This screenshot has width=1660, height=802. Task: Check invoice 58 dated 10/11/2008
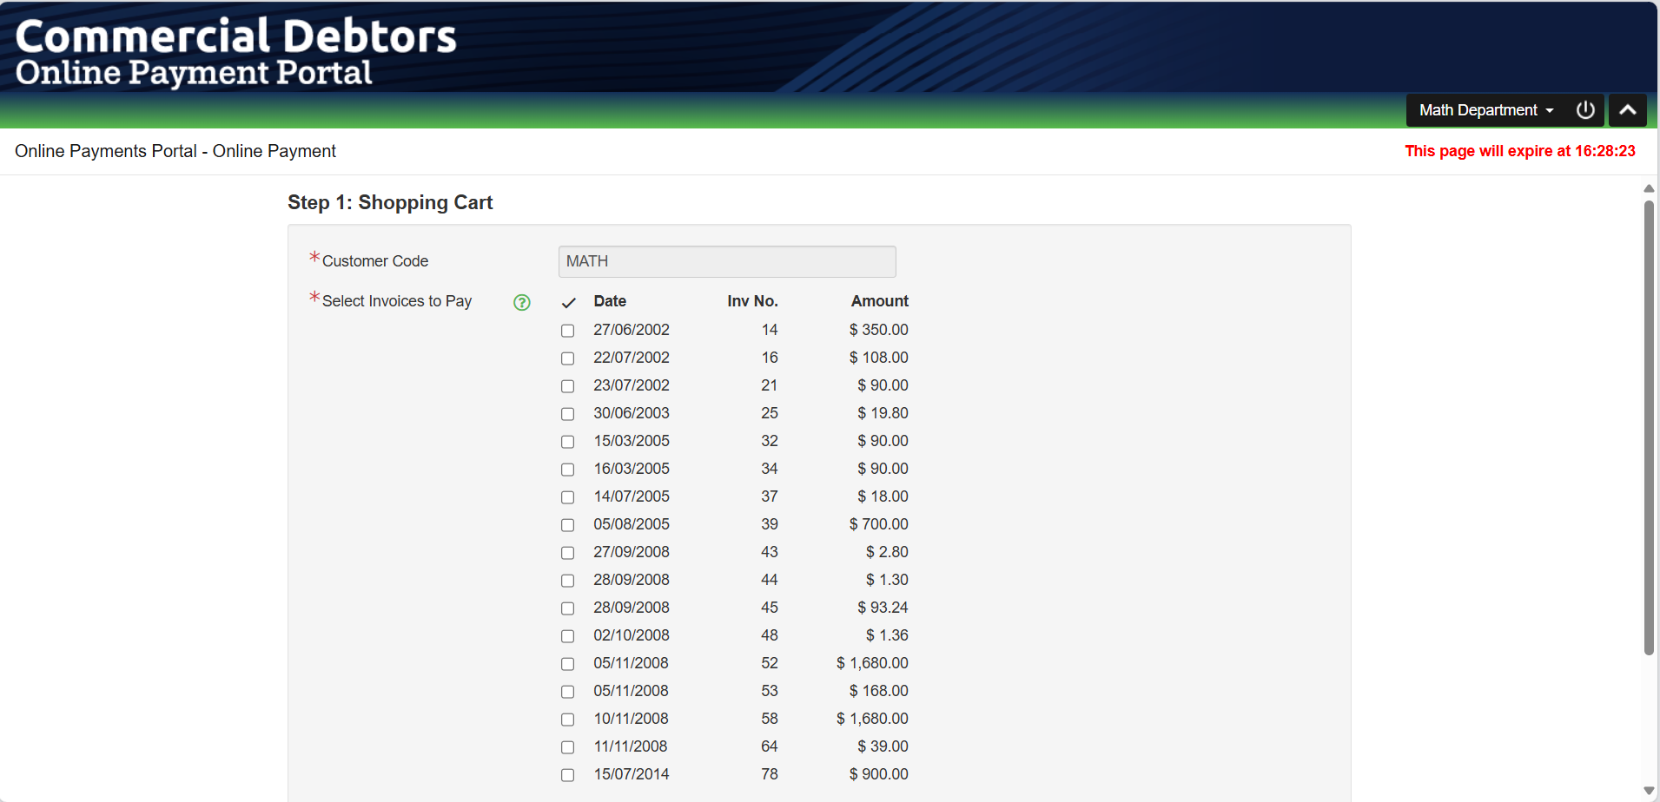coord(568,720)
